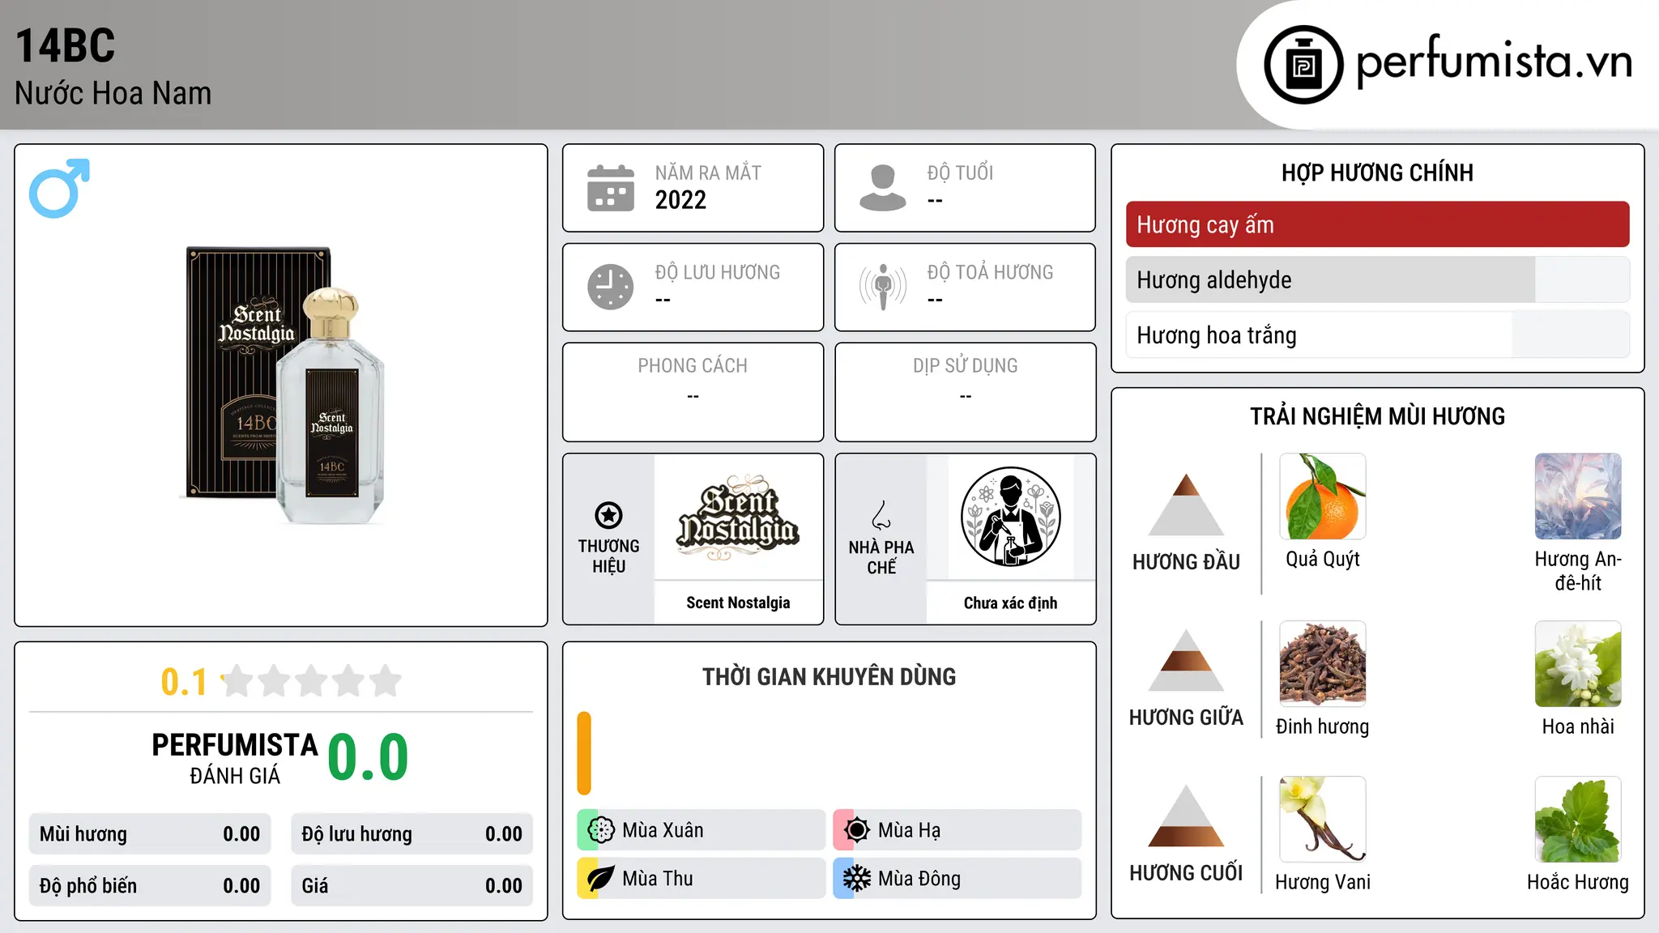Image resolution: width=1659 pixels, height=933 pixels.
Task: Click the leaf icon for Mùa Thu
Action: [x=600, y=879]
